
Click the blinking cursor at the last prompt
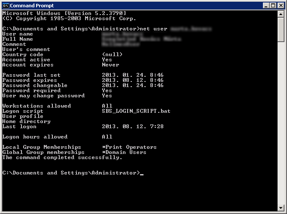142,174
